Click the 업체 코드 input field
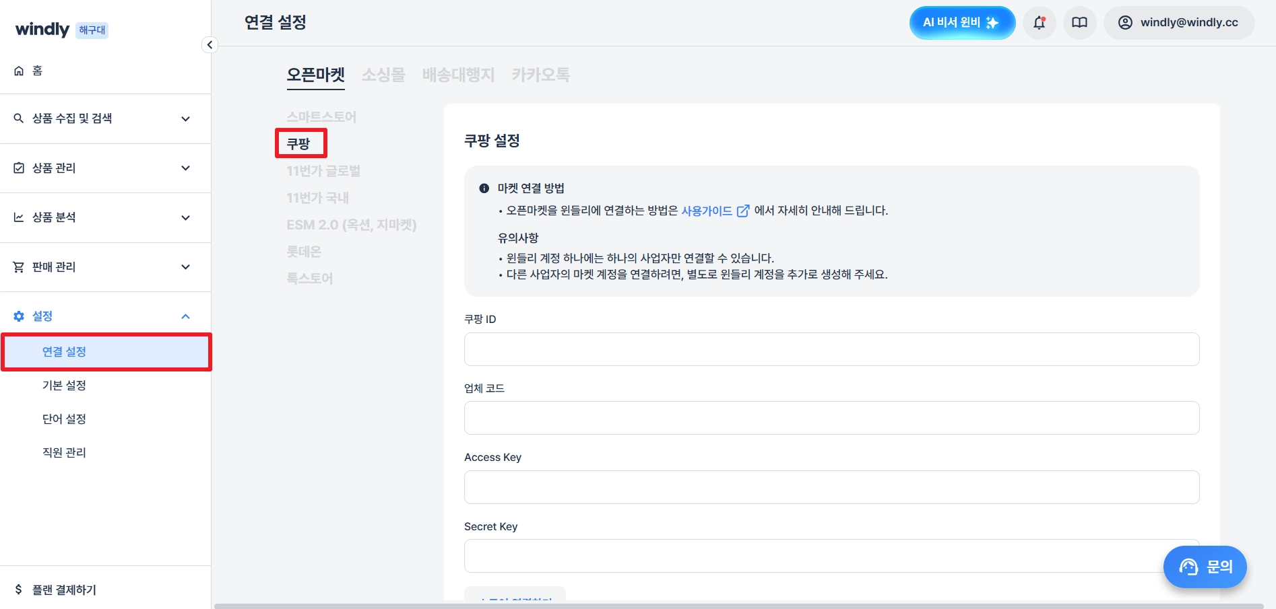The image size is (1276, 609). click(x=831, y=418)
